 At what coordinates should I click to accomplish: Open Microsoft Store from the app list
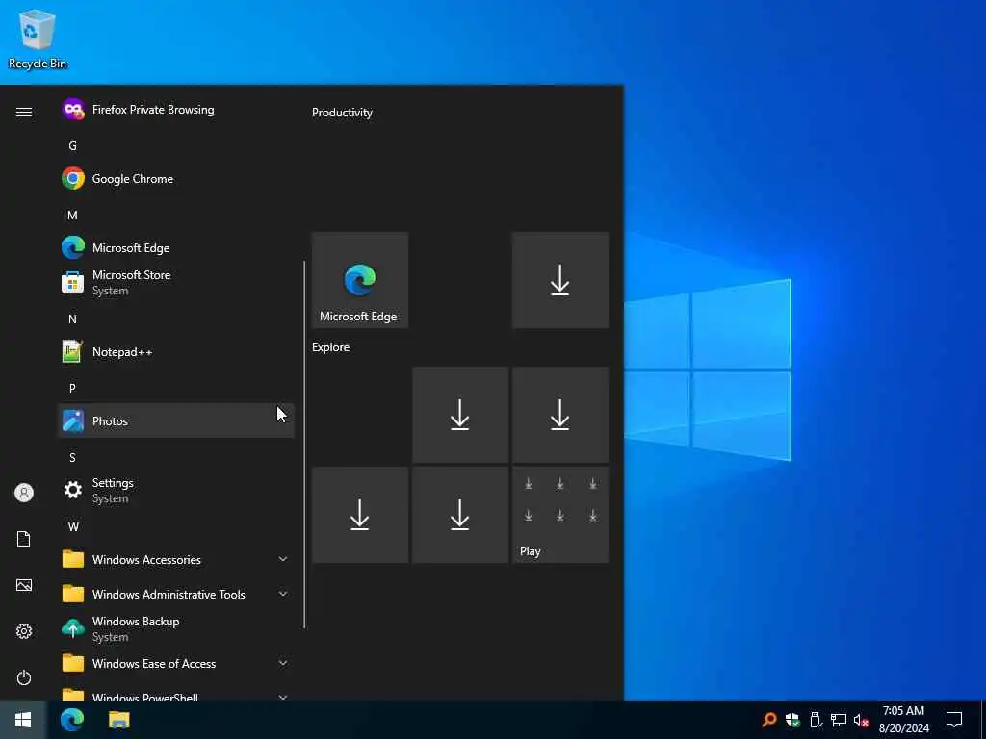(x=175, y=282)
